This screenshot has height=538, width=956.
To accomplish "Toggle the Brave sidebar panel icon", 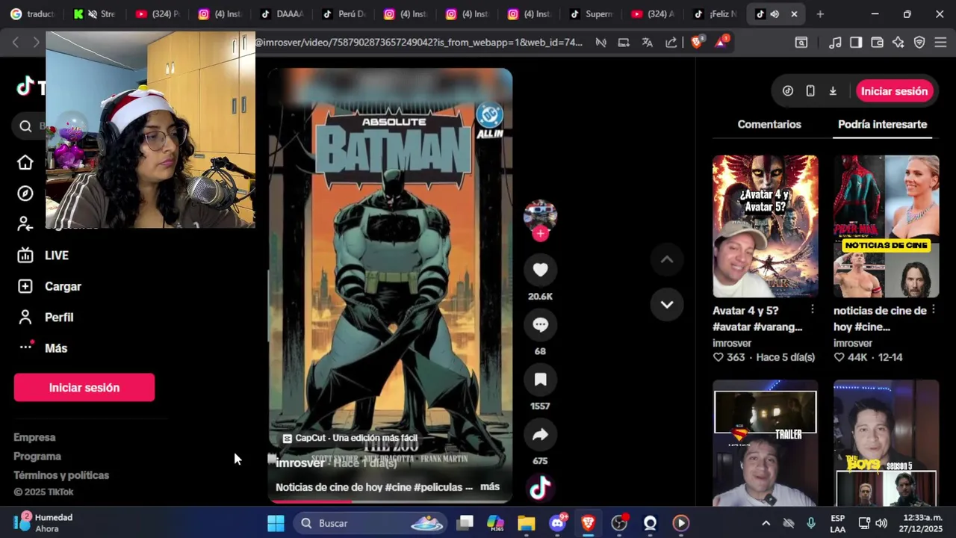I will tap(856, 43).
